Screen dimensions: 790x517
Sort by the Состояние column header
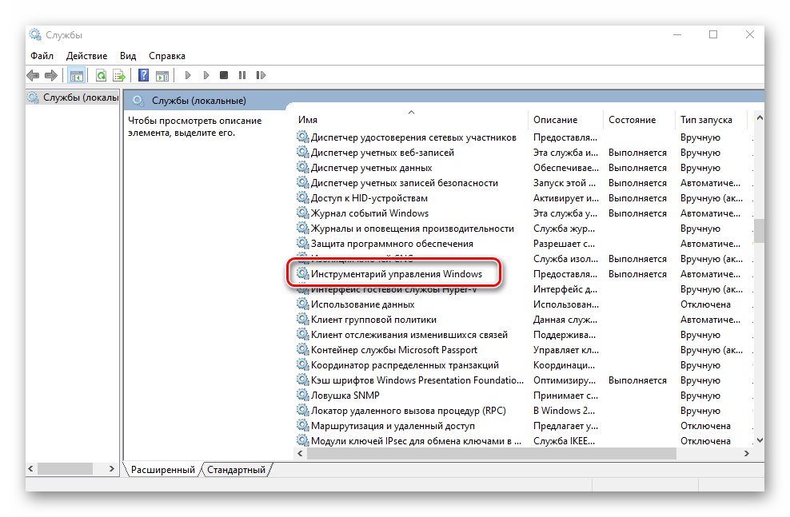632,118
